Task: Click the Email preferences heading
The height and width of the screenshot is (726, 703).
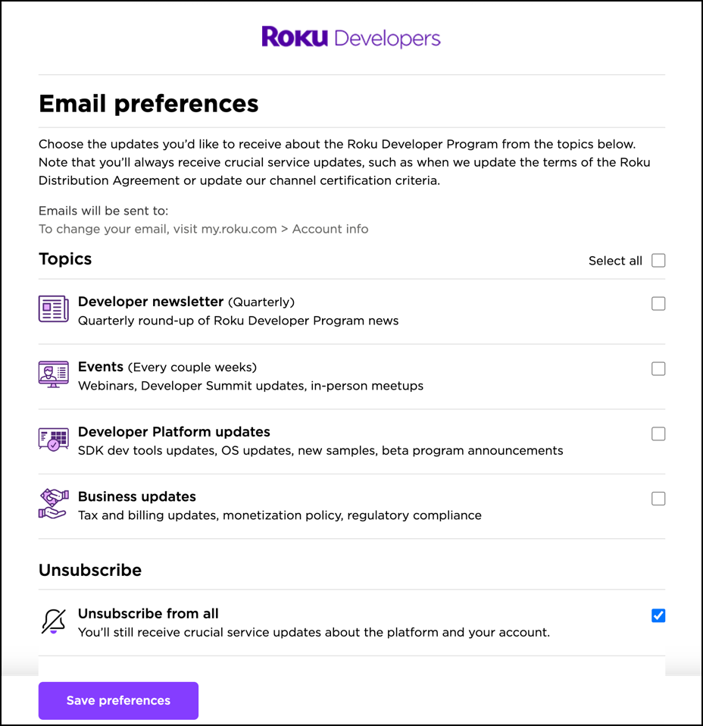Action: pos(148,103)
